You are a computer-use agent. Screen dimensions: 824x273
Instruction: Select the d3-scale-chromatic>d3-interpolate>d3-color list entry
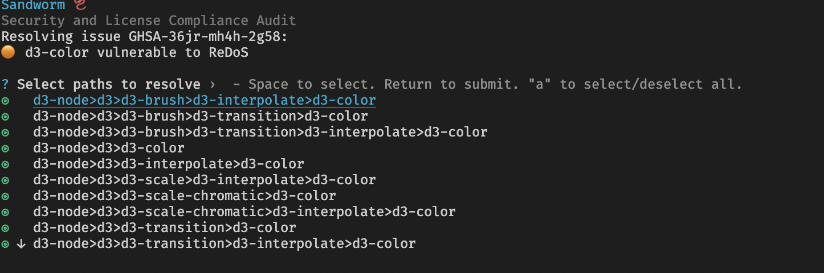[244, 212]
